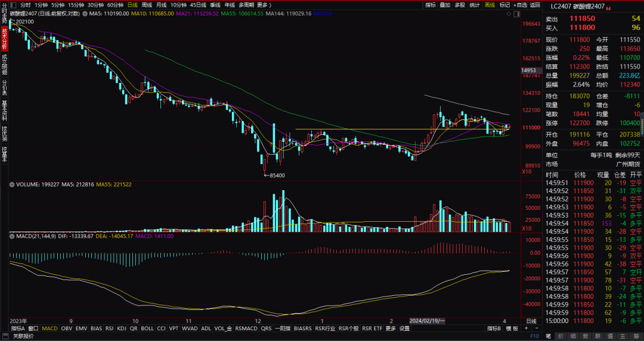Image resolution: width=644 pixels, height=341 pixels.
Task: Add to watchlist with +自选
Action: click(520, 5)
